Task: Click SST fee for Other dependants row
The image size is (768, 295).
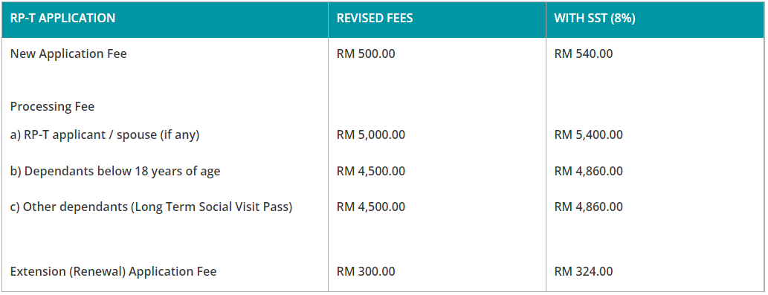Action: [588, 207]
